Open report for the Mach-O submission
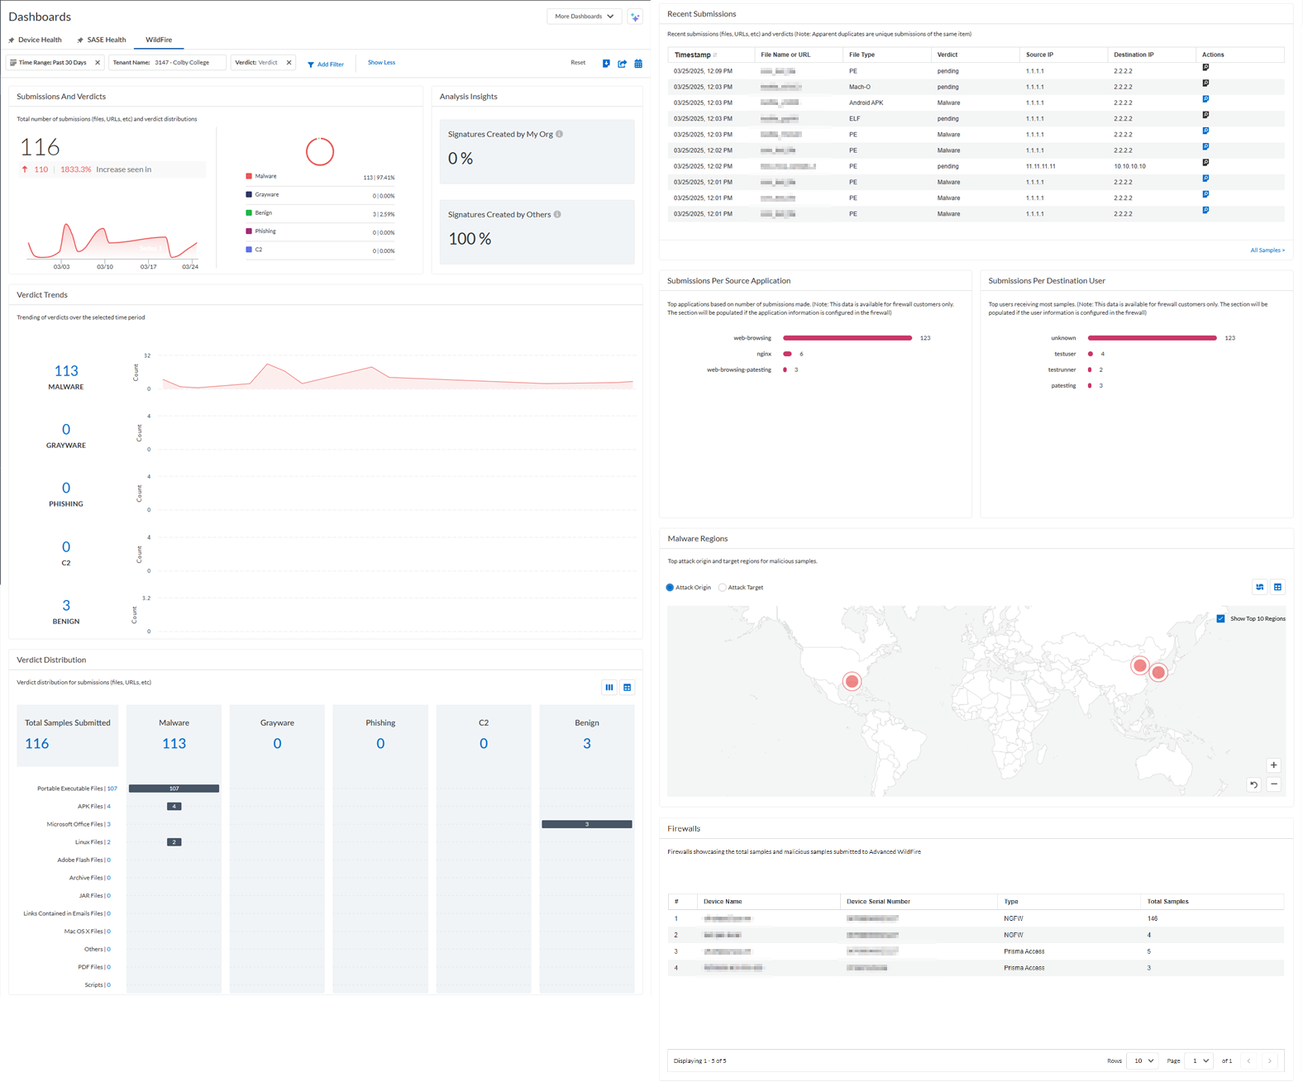This screenshot has height=1082, width=1303. (x=1205, y=83)
